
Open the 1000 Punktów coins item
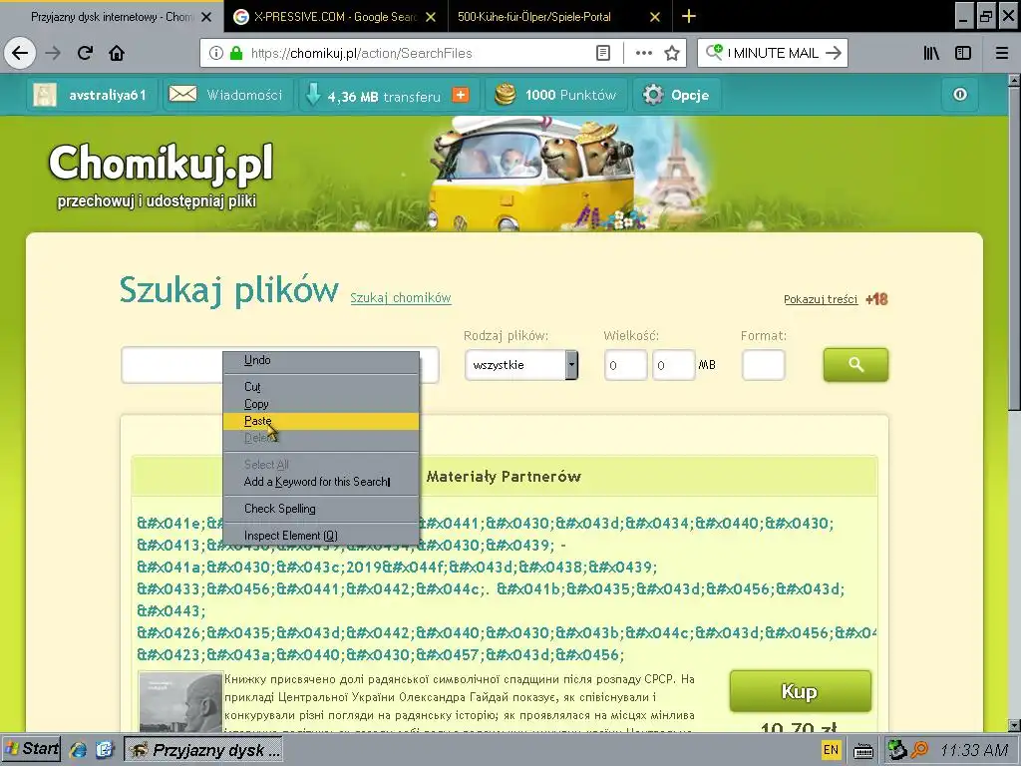pos(554,95)
